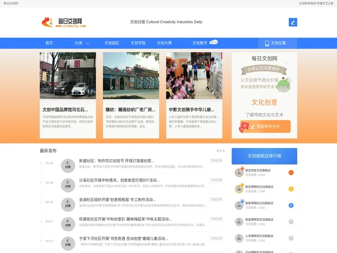Click crowned avatar of 故宫博物院文创旗舰店
The width and height of the screenshot is (337, 253).
click(x=240, y=188)
